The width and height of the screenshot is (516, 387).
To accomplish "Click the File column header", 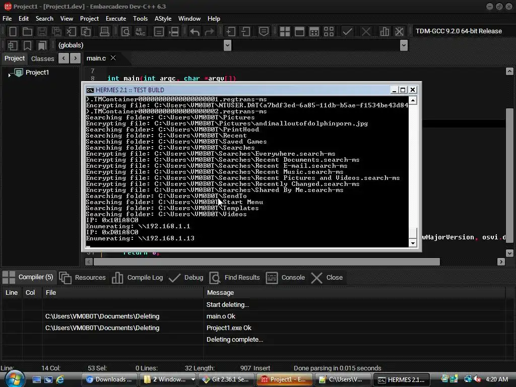I will pos(123,293).
